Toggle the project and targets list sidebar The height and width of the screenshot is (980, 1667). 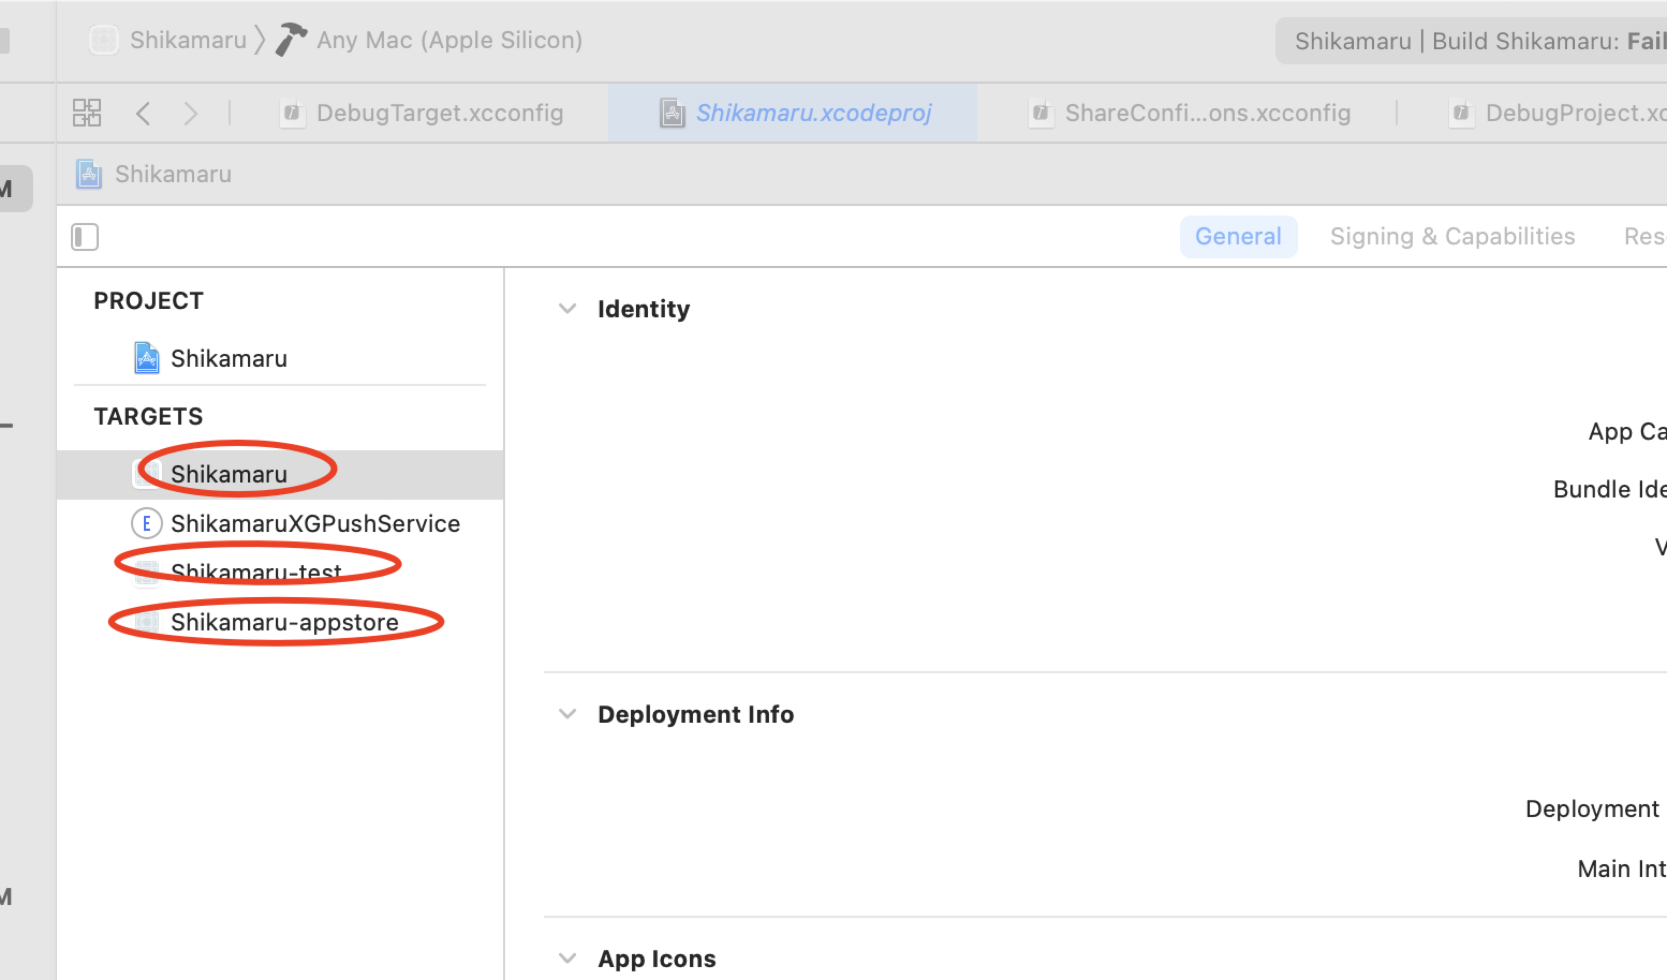click(x=85, y=237)
